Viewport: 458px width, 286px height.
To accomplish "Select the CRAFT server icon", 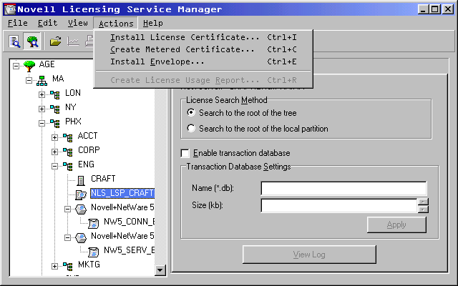I will (81, 179).
